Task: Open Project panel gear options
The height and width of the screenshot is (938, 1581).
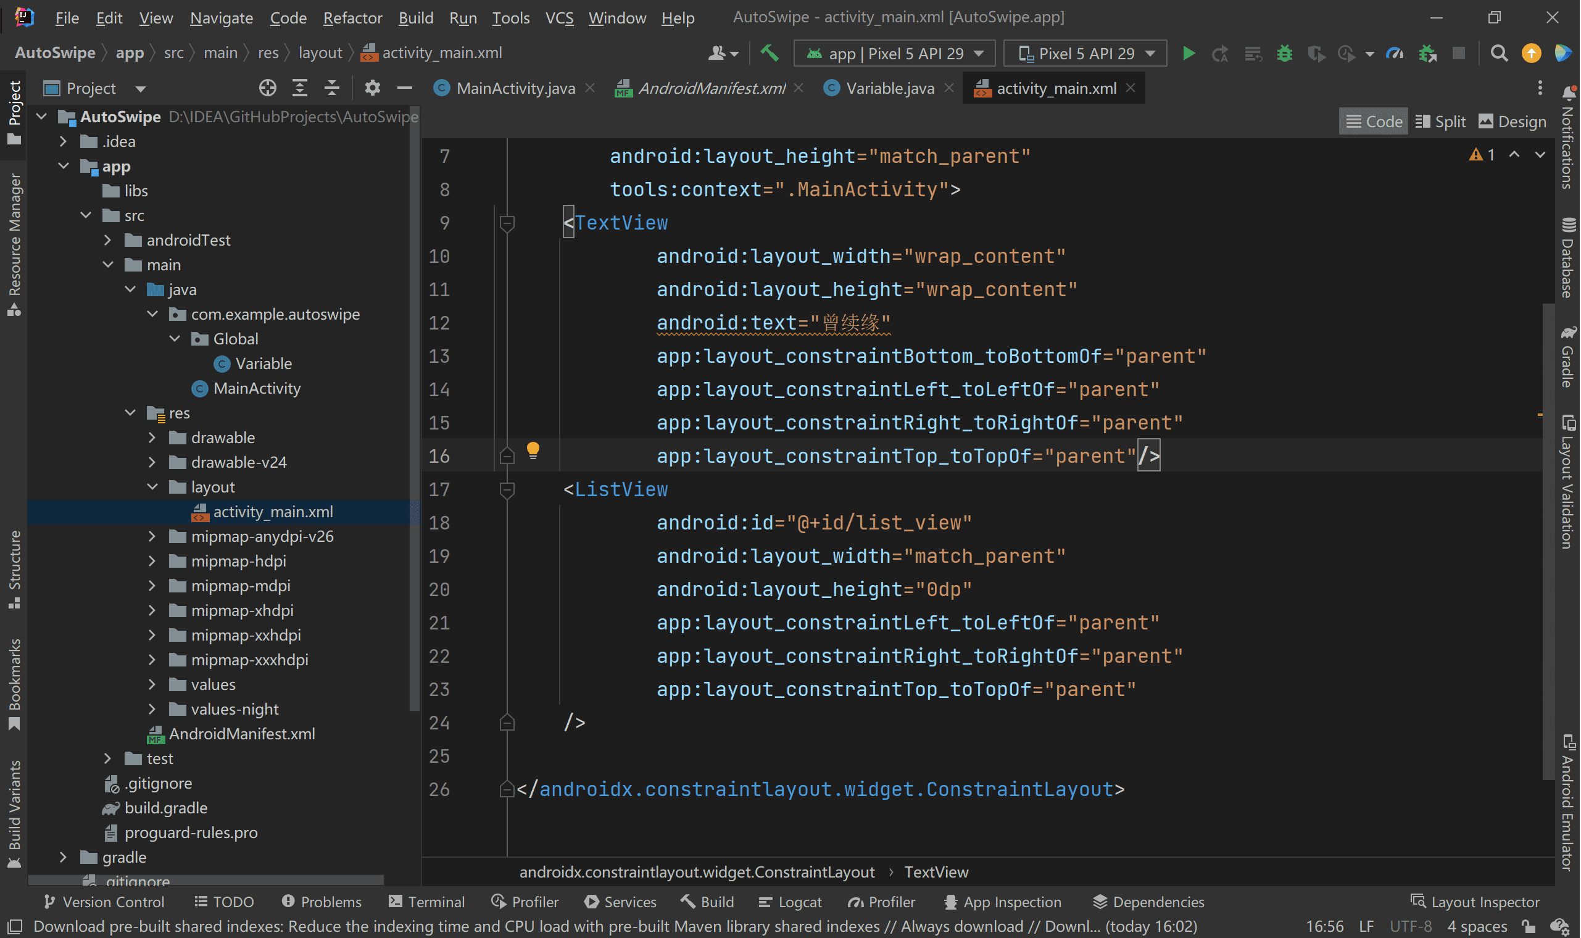Action: [373, 88]
